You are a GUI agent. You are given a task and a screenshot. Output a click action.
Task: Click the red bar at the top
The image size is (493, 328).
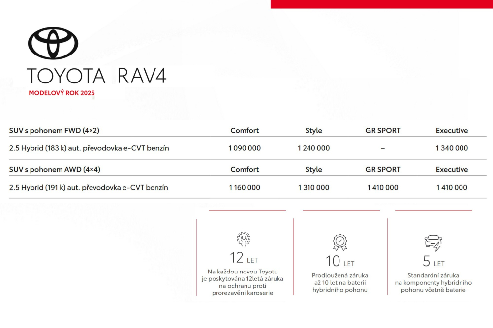point(381,4)
